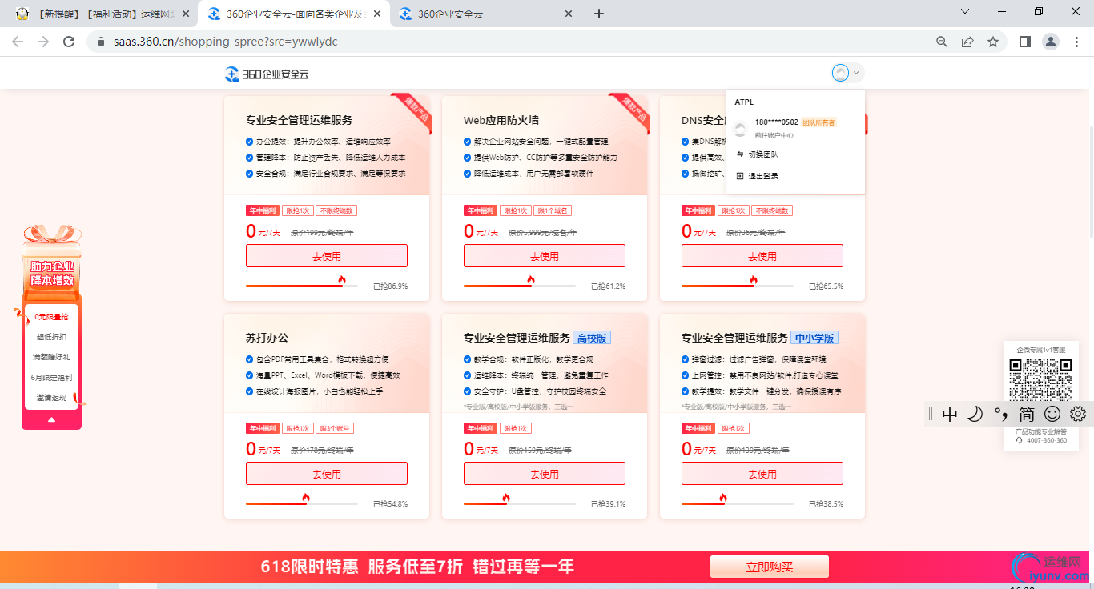Open the IME settings gear icon
Image resolution: width=1094 pixels, height=589 pixels.
click(x=1078, y=414)
